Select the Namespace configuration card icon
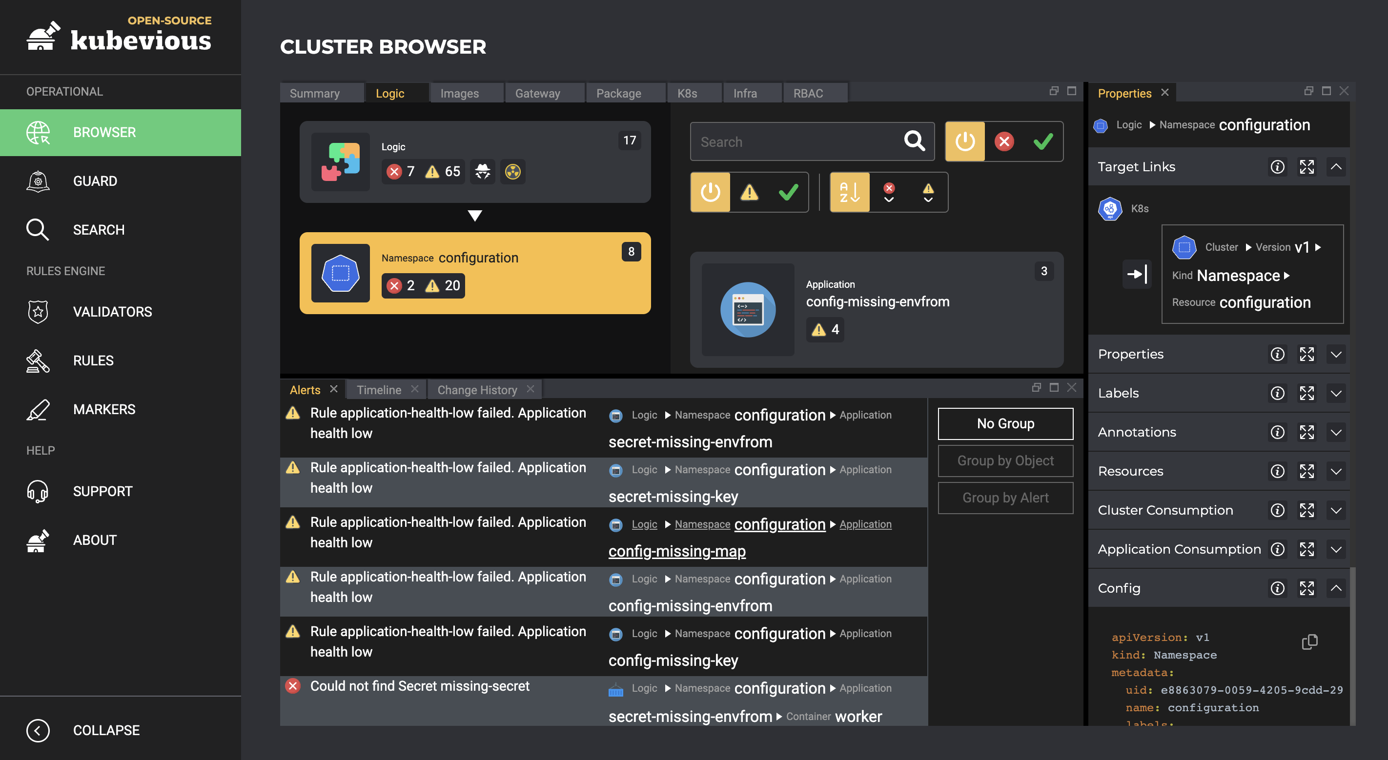This screenshot has height=760, width=1388. [341, 273]
